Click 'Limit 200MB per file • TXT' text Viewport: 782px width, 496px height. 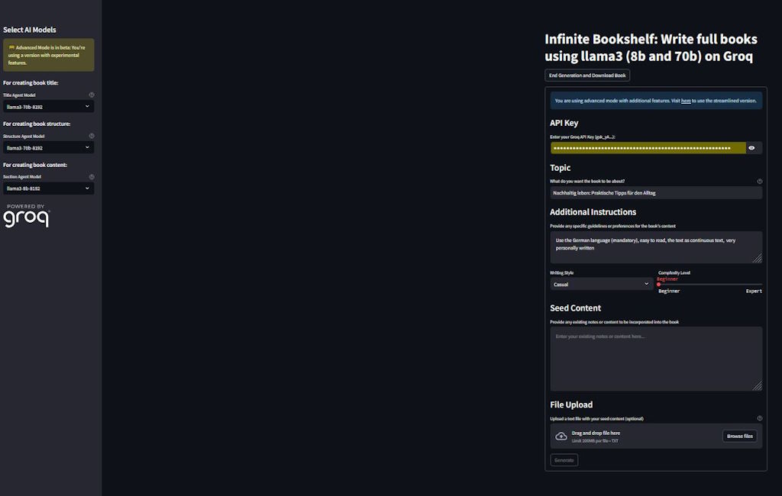(x=595, y=440)
